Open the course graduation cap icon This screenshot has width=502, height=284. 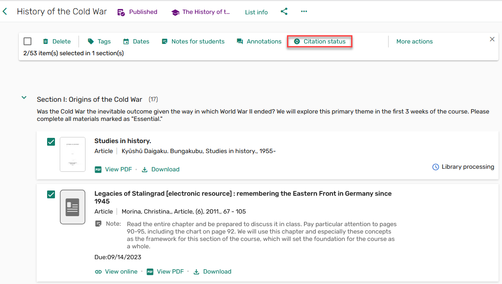[x=175, y=13]
